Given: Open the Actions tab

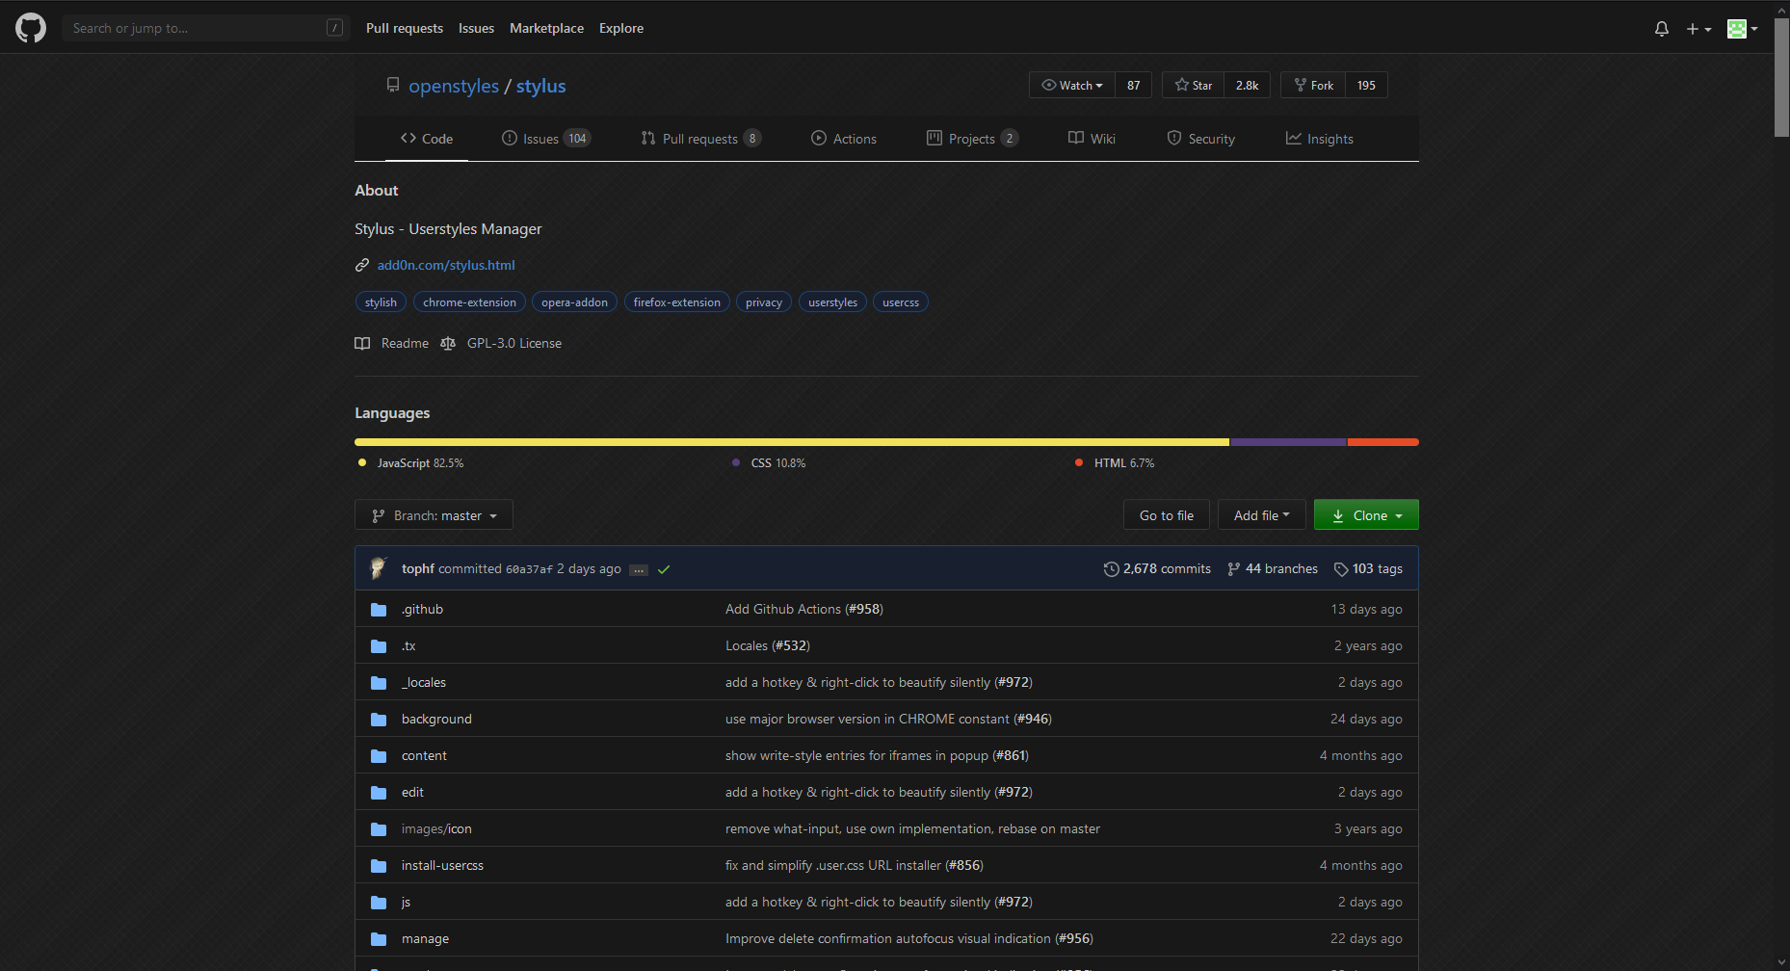Looking at the screenshot, I should point(844,139).
